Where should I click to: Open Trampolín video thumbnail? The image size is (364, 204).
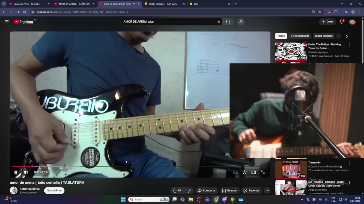291,169
